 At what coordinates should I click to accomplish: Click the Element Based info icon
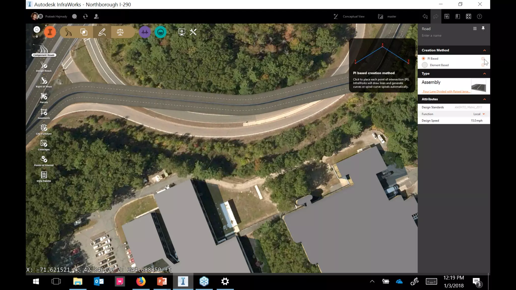483,65
